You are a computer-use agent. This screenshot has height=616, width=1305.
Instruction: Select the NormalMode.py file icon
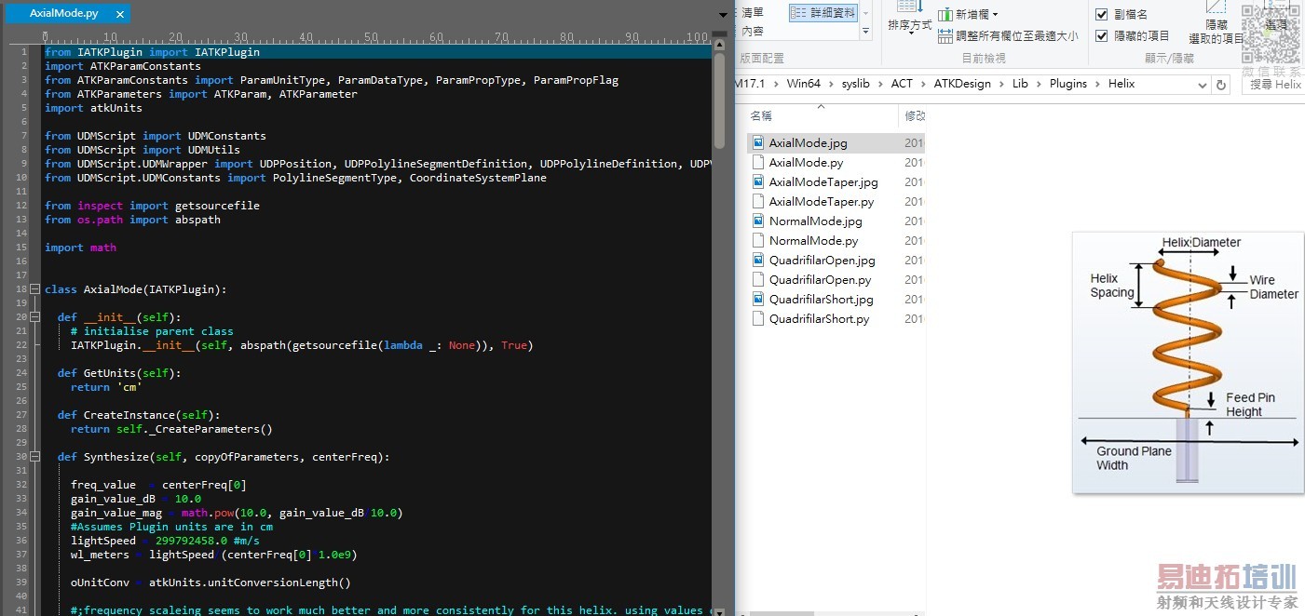point(758,241)
